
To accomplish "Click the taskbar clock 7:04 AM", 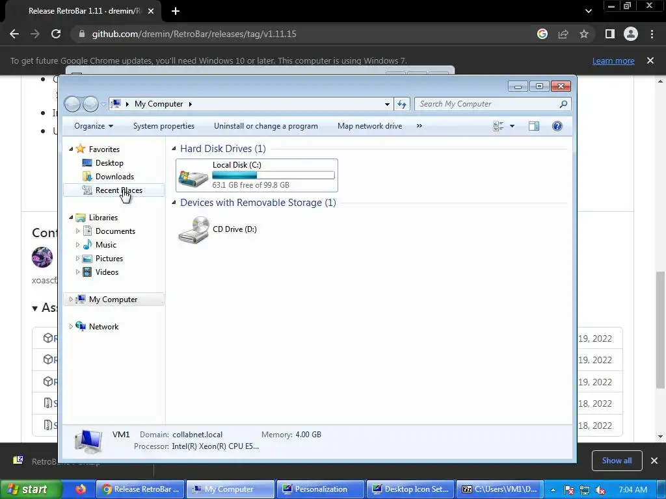I will click(633, 490).
